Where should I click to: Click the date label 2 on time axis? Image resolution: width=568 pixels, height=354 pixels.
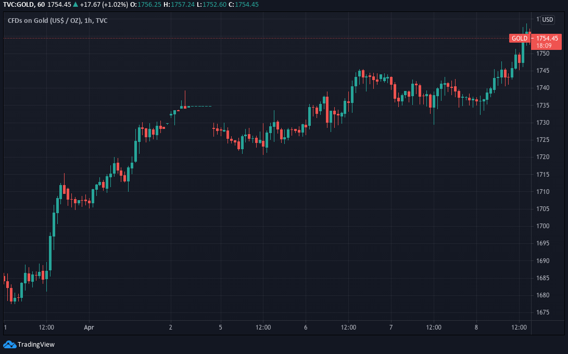[x=171, y=327]
